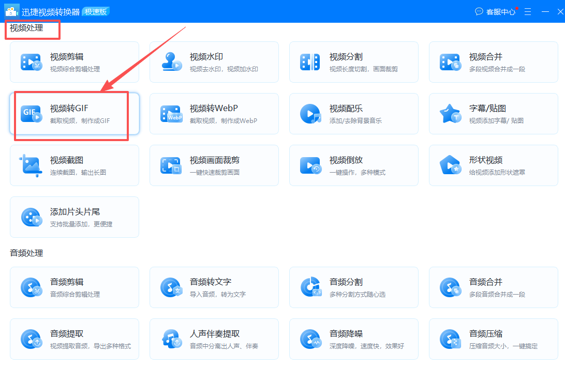Select the 视频画面裁剪 cropping icon
Image resolution: width=565 pixels, height=368 pixels.
pyautogui.click(x=171, y=165)
